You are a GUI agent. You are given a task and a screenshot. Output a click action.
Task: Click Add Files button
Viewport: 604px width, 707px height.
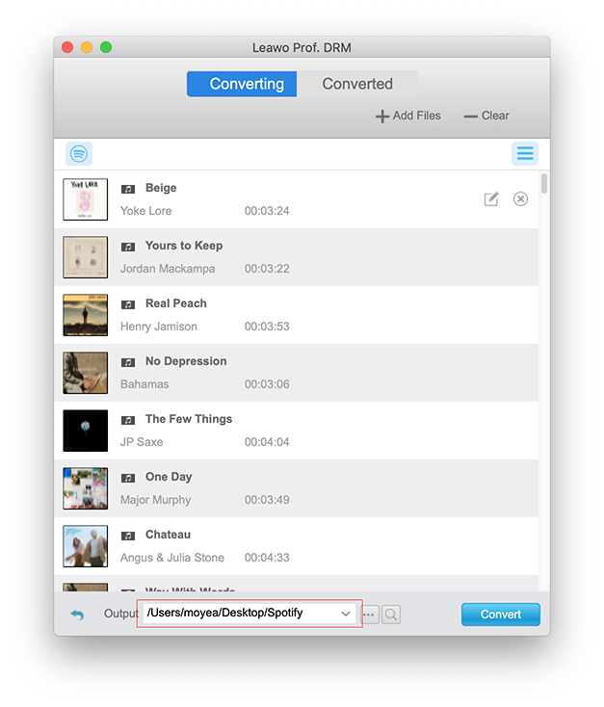[x=407, y=116]
